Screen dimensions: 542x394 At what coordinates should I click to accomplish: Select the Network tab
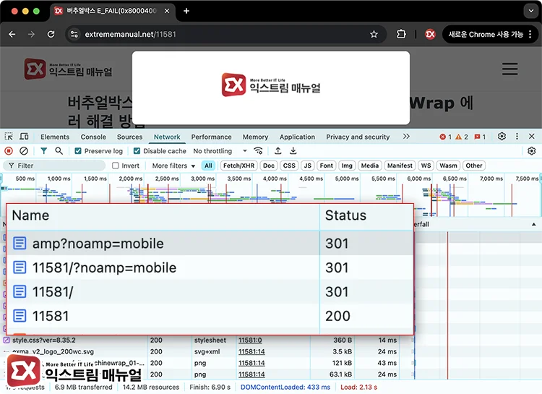pyautogui.click(x=167, y=137)
